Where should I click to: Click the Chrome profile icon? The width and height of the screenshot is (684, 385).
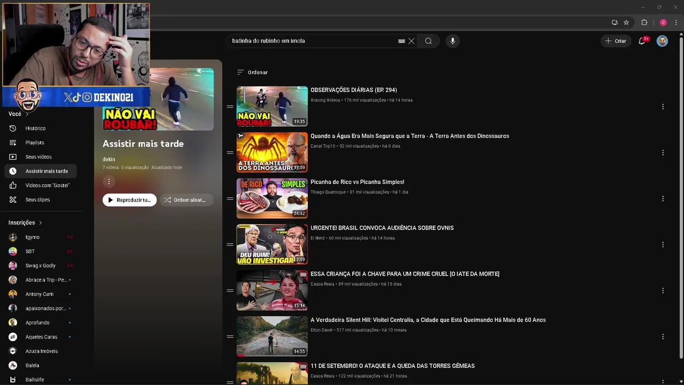(663, 22)
